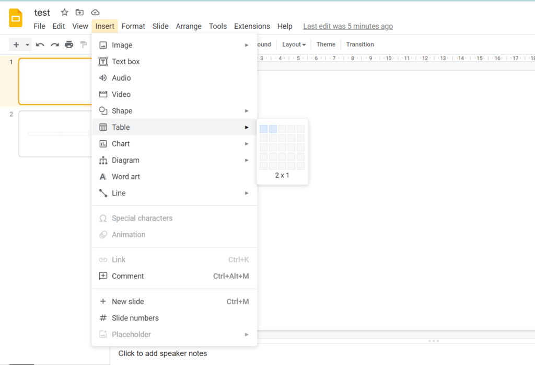Viewport: 535px width, 365px height.
Task: Pick the 2 x 1 table grid cell
Action: (x=273, y=129)
